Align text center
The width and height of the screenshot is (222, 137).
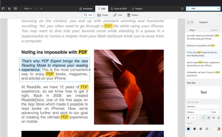coord(209,118)
